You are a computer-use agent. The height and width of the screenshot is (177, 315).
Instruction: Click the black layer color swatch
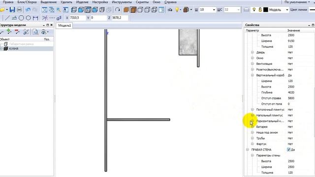pyautogui.click(x=266, y=10)
